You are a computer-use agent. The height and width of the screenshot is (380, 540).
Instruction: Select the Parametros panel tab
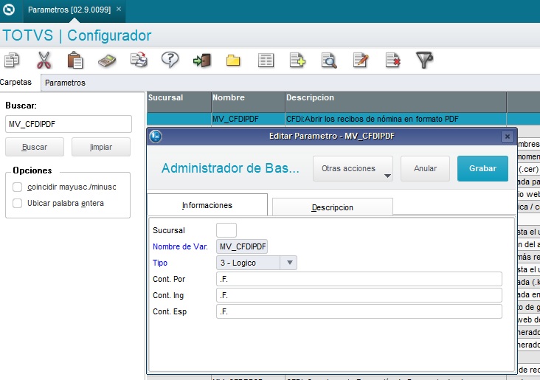pyautogui.click(x=65, y=83)
